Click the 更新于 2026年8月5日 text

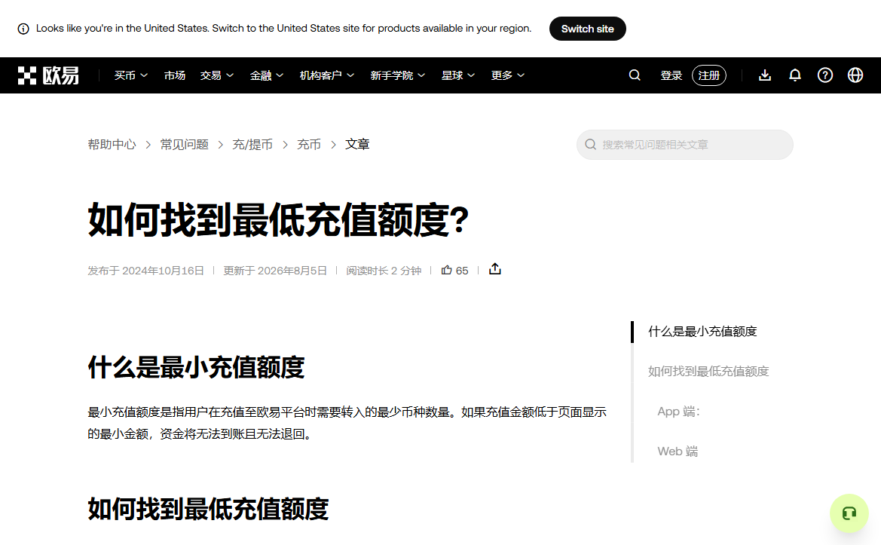click(x=275, y=271)
